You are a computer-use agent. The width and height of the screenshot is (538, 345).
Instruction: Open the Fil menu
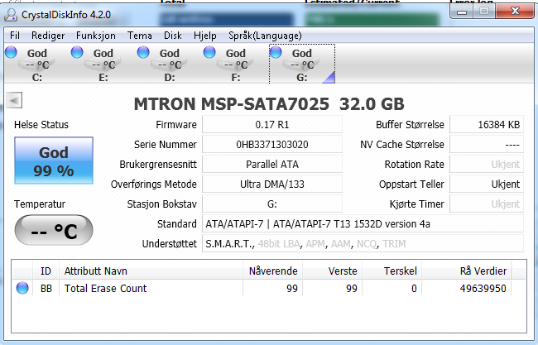(x=15, y=36)
